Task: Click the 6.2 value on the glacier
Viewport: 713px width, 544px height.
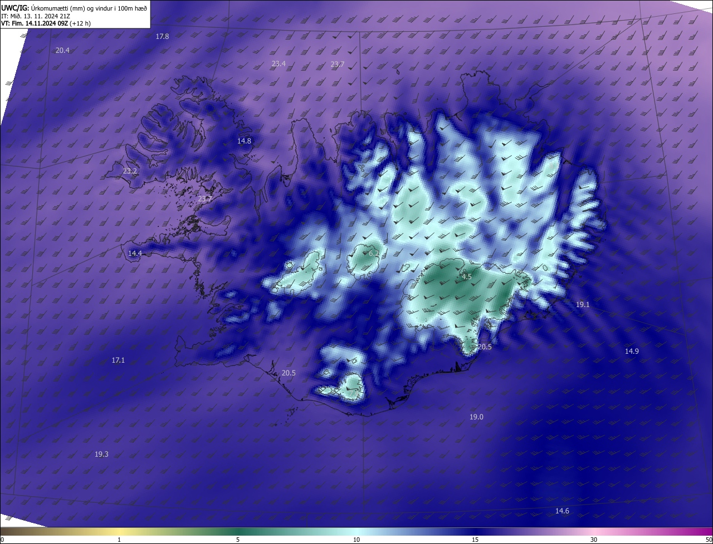Action: (374, 254)
